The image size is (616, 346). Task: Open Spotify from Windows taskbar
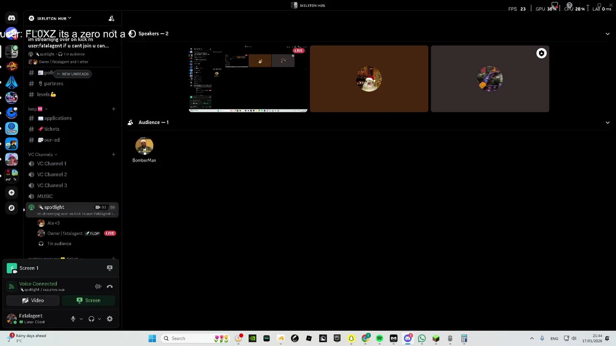pos(379,338)
